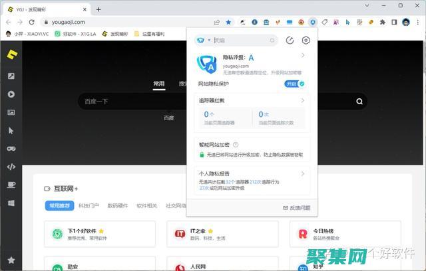Expand the 隐私评级 details chevron

coord(303,55)
